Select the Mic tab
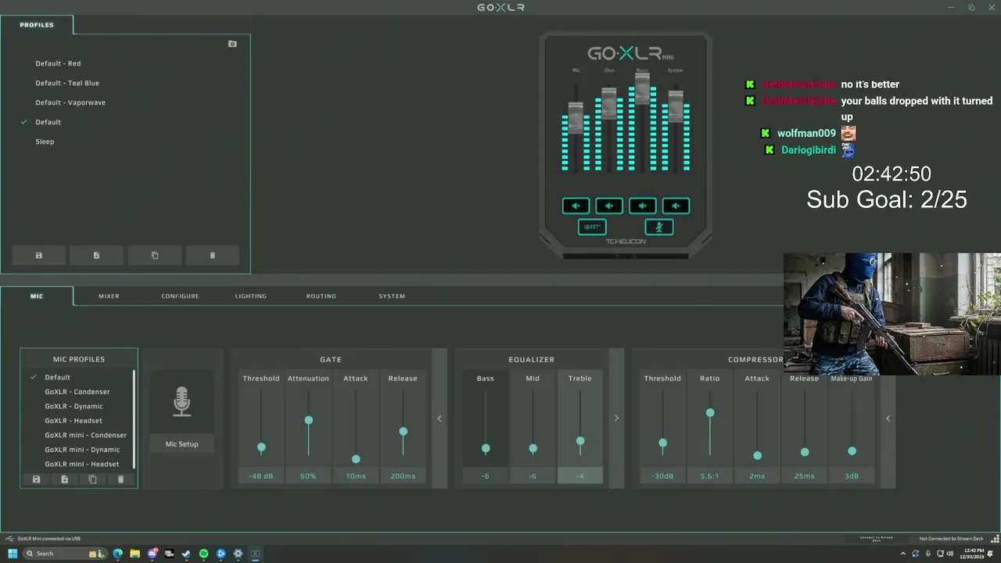Screen dimensions: 1001x563 (37, 296)
